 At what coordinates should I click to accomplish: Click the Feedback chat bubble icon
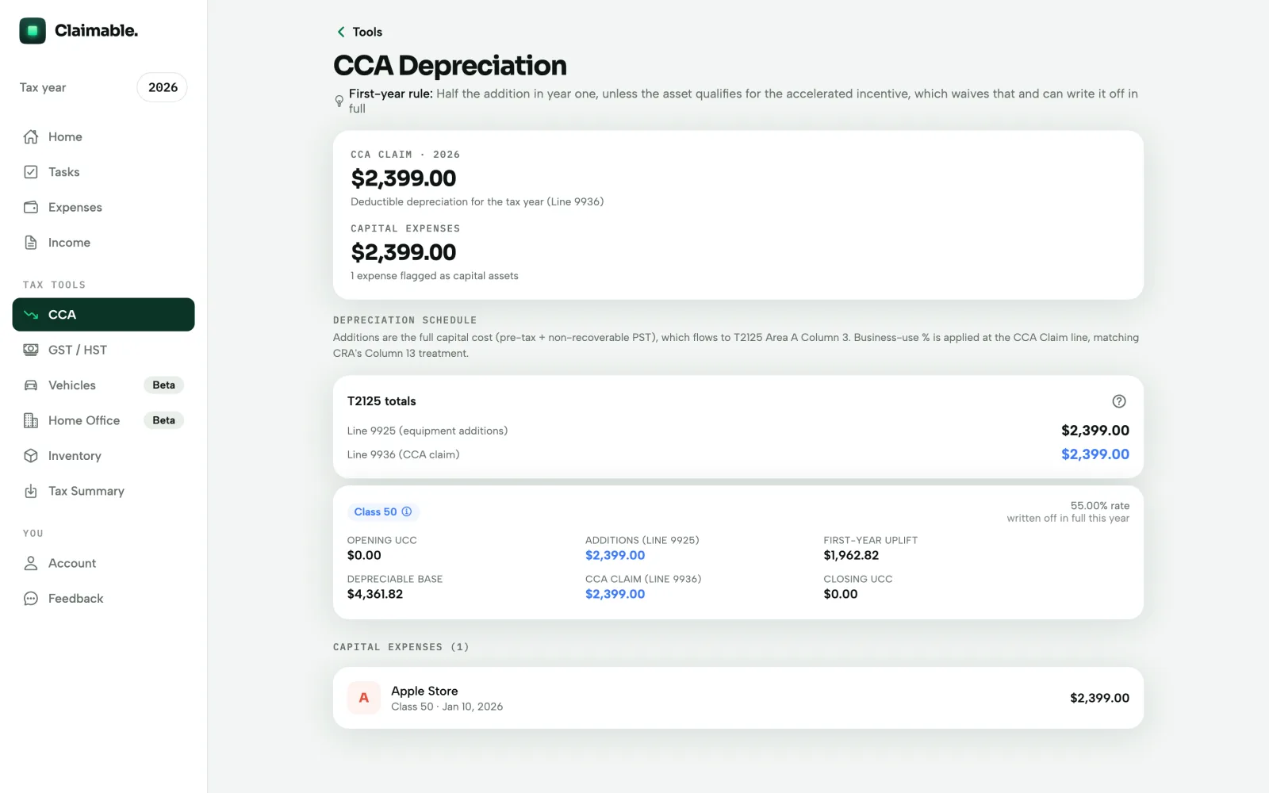pyautogui.click(x=31, y=599)
